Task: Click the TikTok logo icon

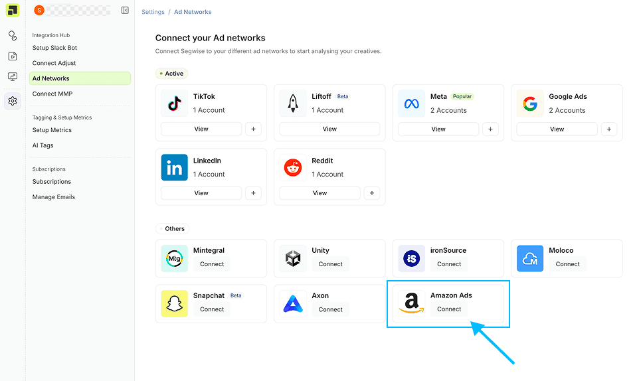Action: [x=175, y=104]
